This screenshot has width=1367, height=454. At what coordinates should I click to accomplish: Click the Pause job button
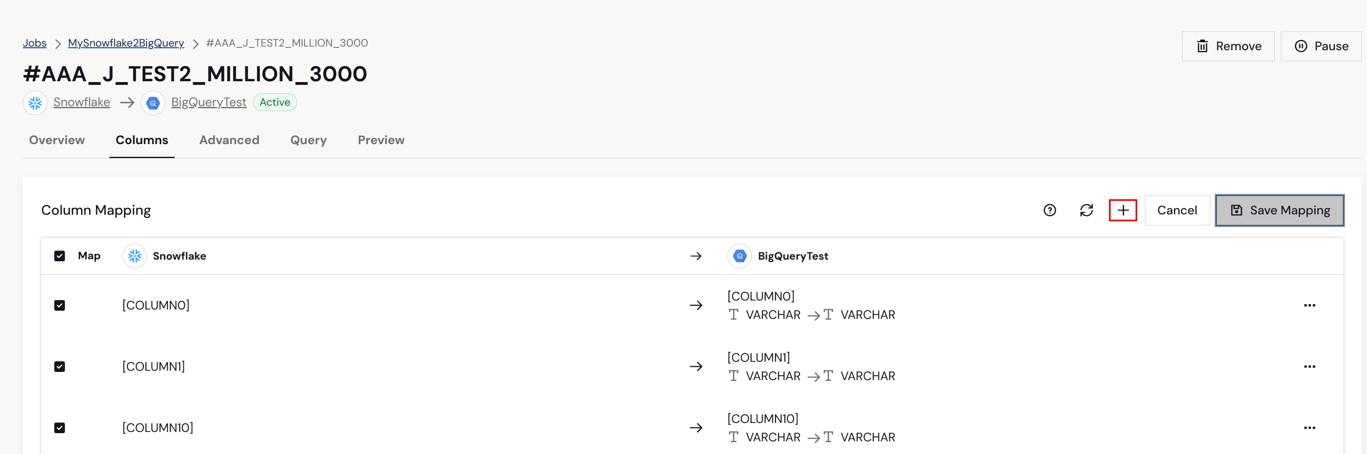[1320, 46]
